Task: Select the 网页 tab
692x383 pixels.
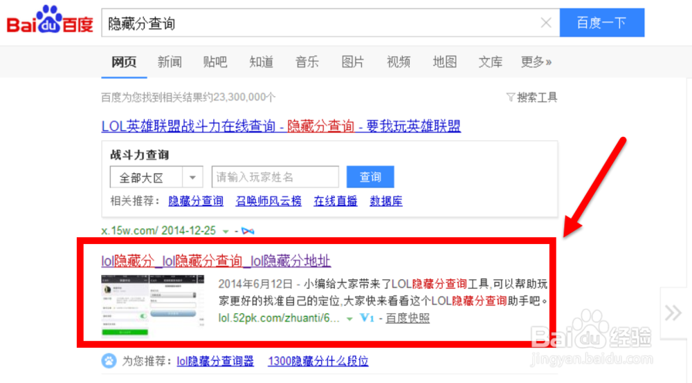Action: (124, 62)
